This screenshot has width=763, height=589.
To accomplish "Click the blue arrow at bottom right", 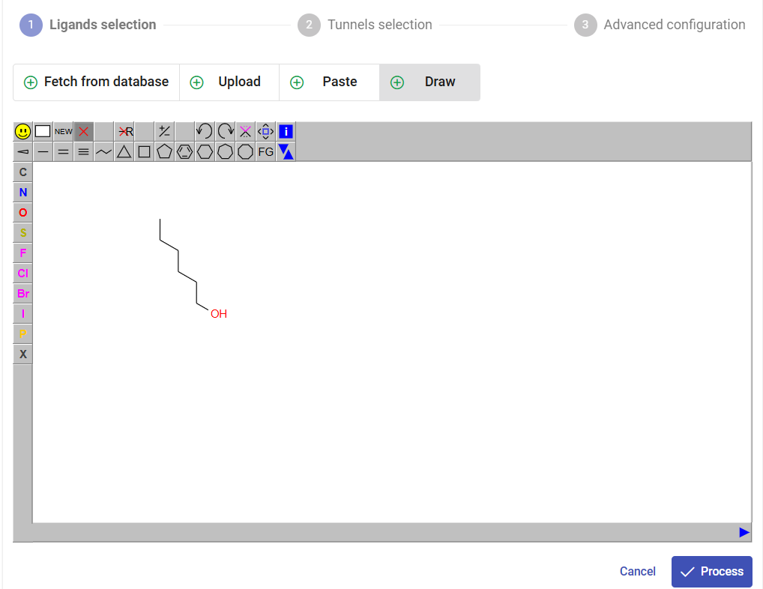I will coord(744,532).
